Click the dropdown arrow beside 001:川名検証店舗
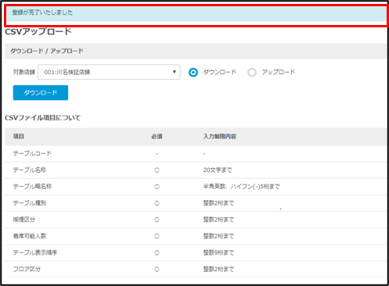The width and height of the screenshot is (389, 286). (x=175, y=72)
